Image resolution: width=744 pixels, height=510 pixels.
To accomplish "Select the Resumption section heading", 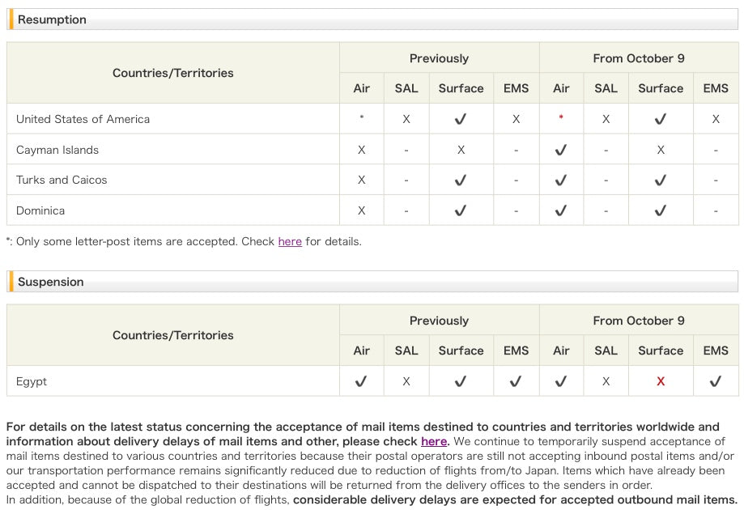I will 52,19.
